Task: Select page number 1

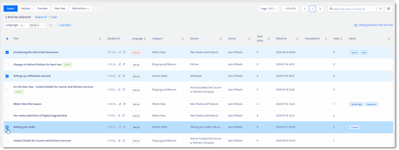Action: [x=312, y=9]
